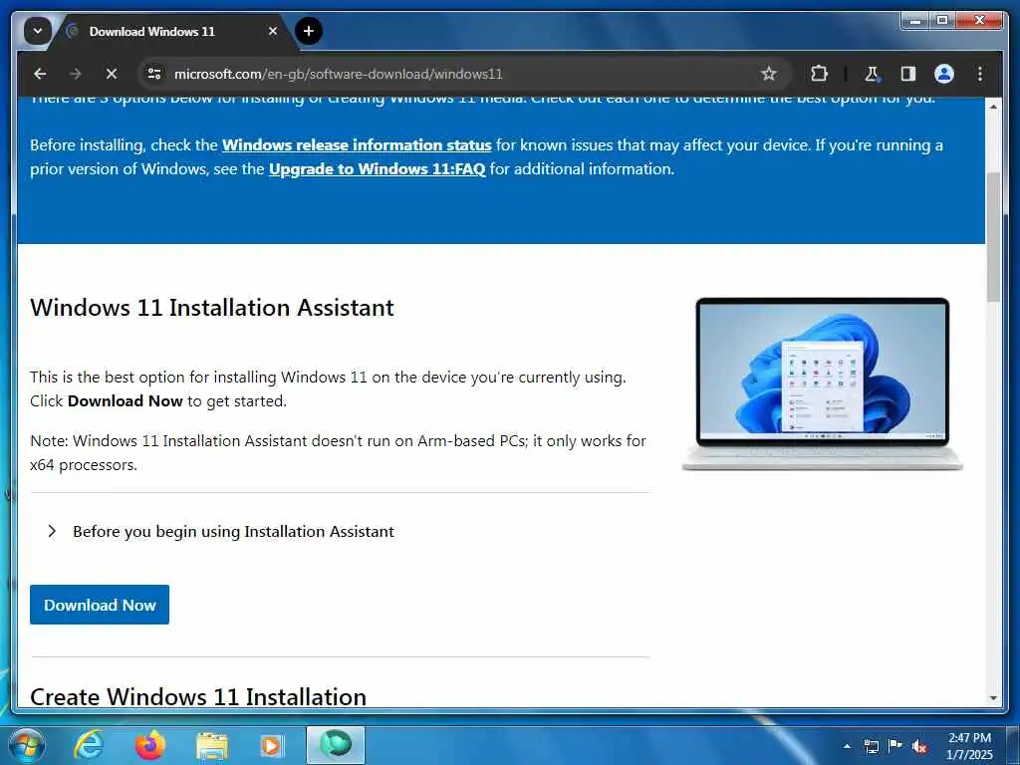This screenshot has width=1020, height=765.
Task: Click the muted volume tray icon
Action: 919,746
